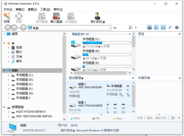Click the 关闭磁盘 close disk icon

(x=71, y=18)
